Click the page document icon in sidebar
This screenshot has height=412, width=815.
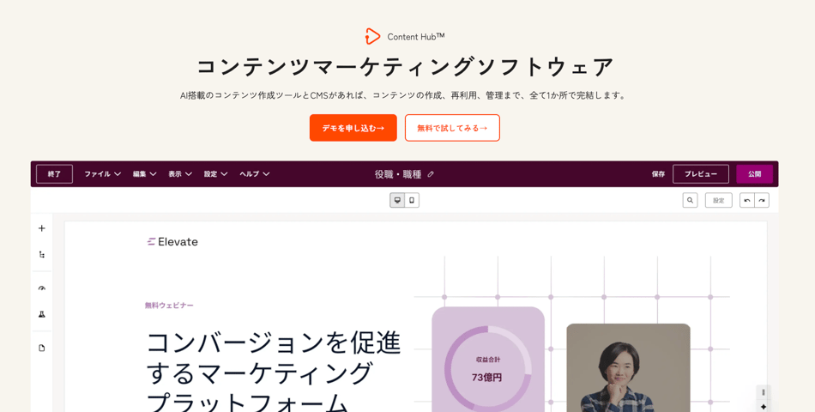pyautogui.click(x=41, y=348)
